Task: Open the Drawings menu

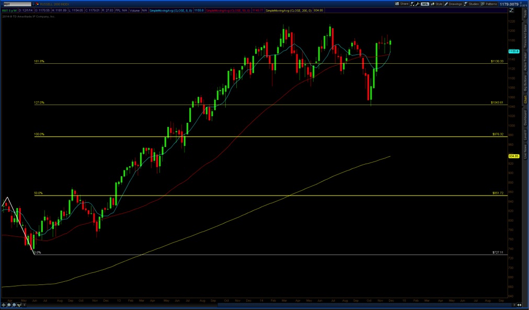Action: tap(453, 4)
